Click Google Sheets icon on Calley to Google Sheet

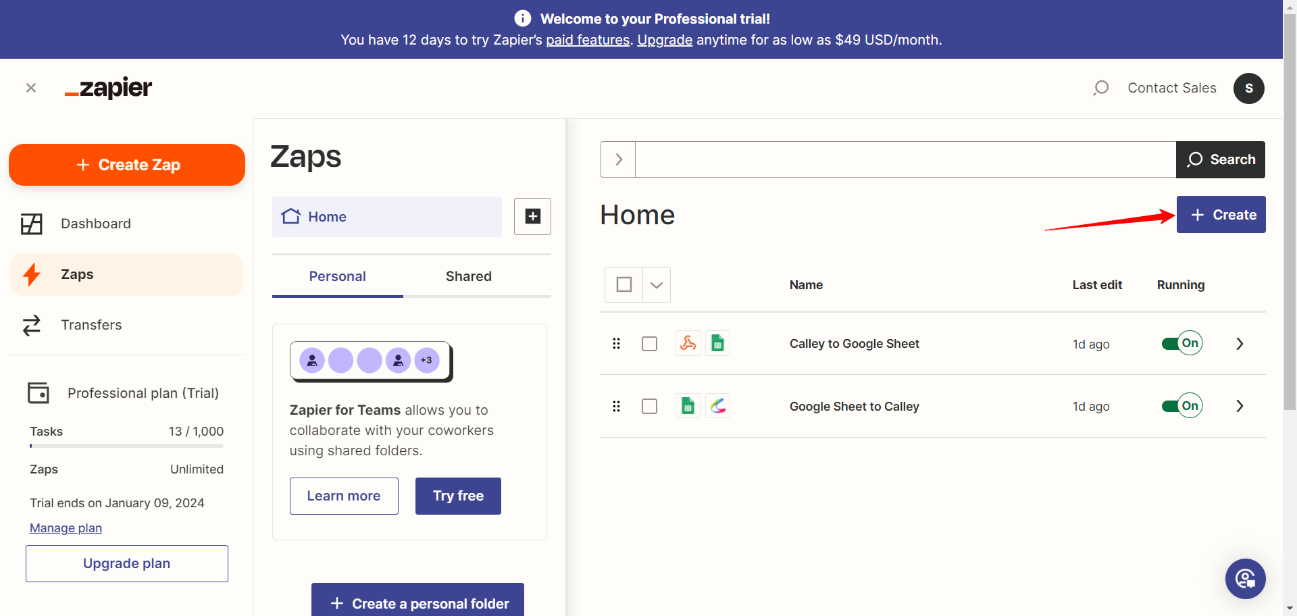pyautogui.click(x=718, y=343)
